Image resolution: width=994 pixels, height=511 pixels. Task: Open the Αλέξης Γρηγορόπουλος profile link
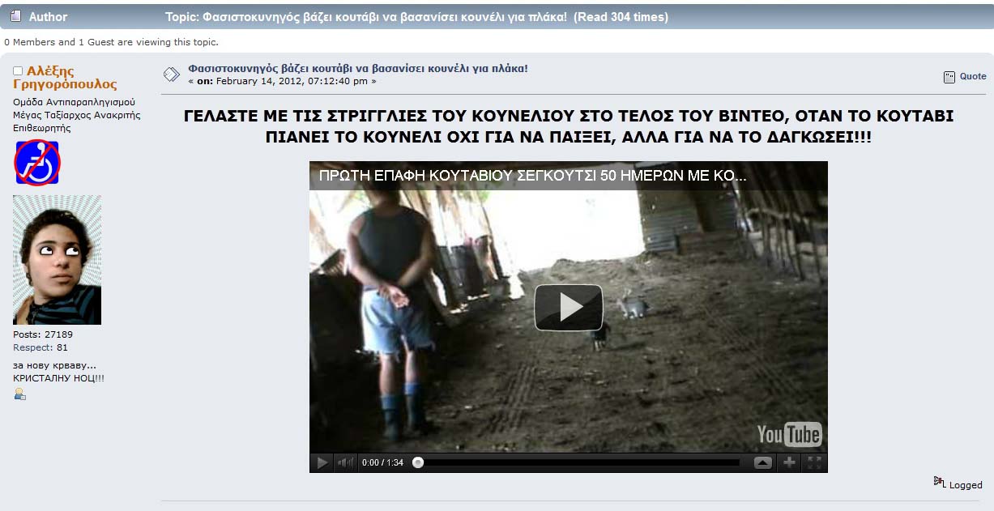coord(65,78)
